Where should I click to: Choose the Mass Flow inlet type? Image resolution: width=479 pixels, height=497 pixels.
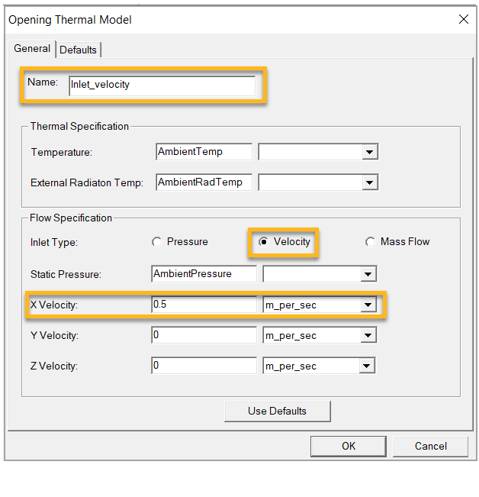coord(371,242)
